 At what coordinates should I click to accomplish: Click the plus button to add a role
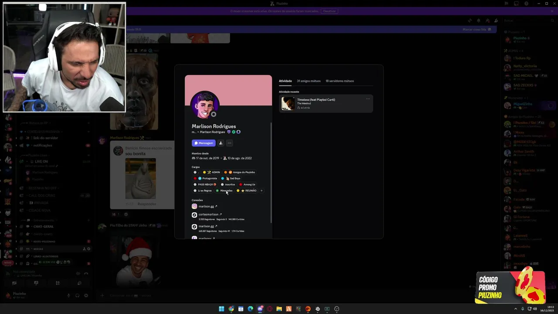[262, 191]
